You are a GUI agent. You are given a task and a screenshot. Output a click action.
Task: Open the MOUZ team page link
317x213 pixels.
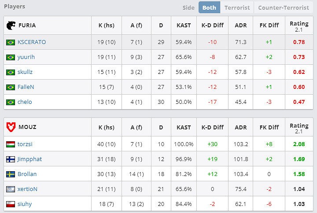(x=27, y=127)
